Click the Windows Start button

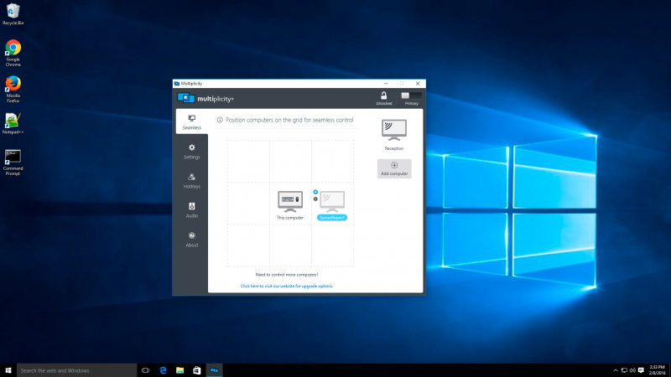pyautogui.click(x=8, y=369)
